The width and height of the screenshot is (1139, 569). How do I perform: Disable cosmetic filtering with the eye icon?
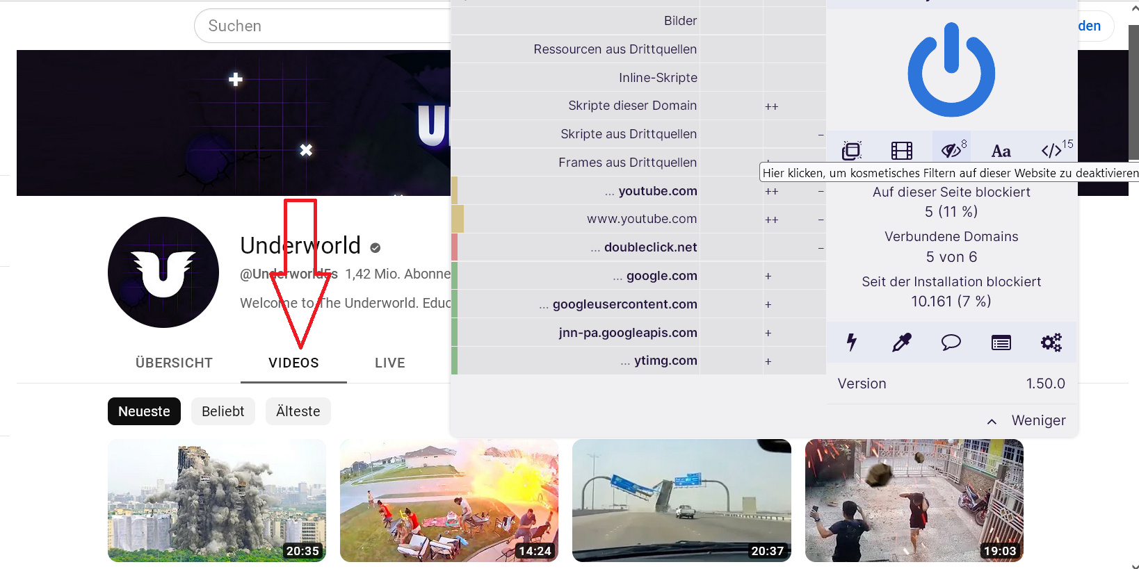[x=951, y=149]
